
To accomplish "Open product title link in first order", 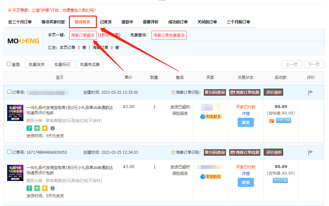I will [70, 110].
